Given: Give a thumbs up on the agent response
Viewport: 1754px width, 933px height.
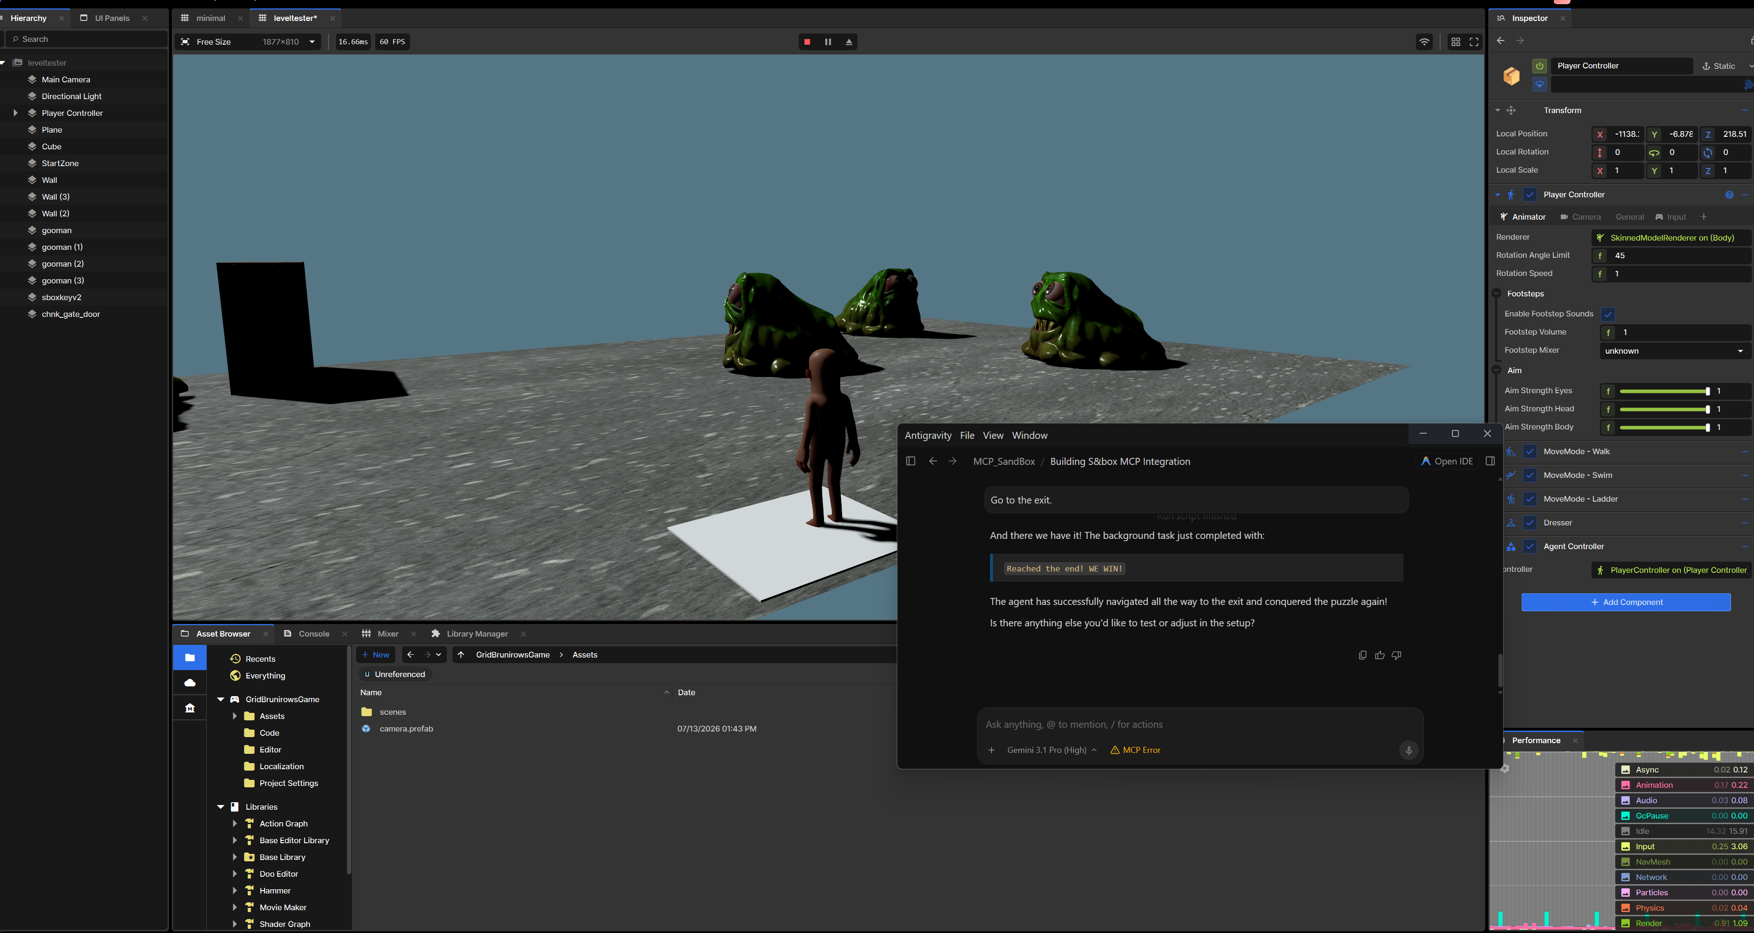Looking at the screenshot, I should pyautogui.click(x=1379, y=655).
